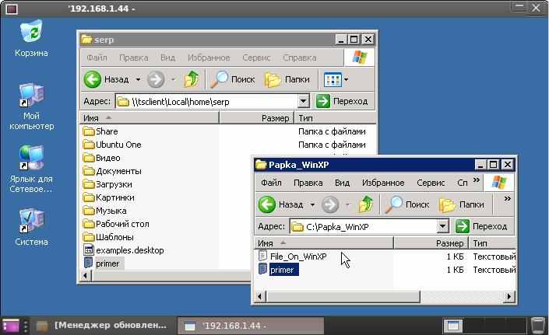This screenshot has width=549, height=335.
Task: Click the Поиск search icon in serp window
Action: (x=219, y=79)
